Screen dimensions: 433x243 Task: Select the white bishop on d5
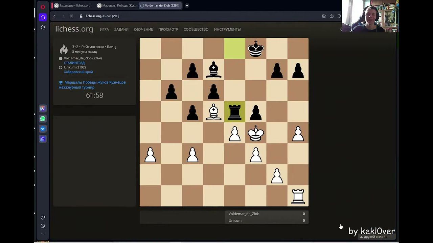coord(213,111)
